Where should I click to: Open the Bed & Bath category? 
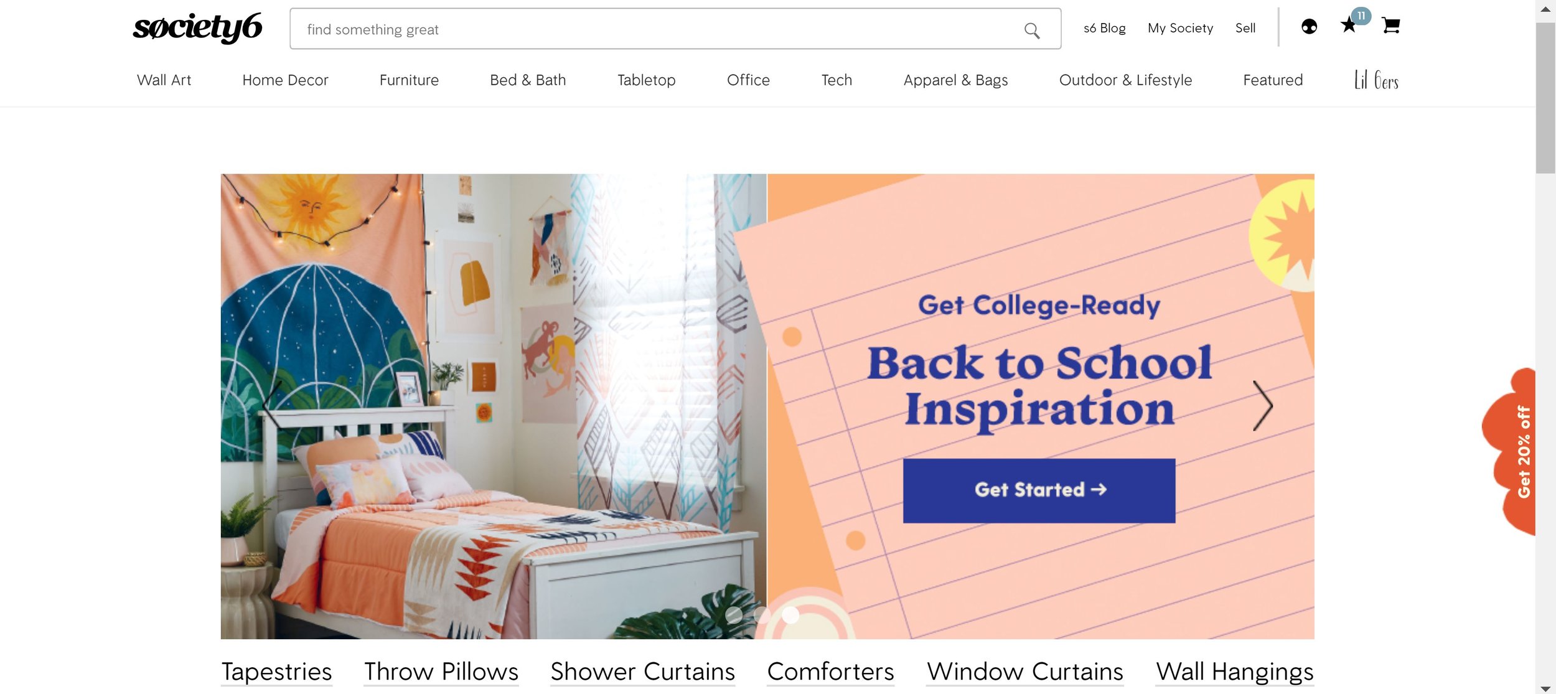tap(528, 80)
